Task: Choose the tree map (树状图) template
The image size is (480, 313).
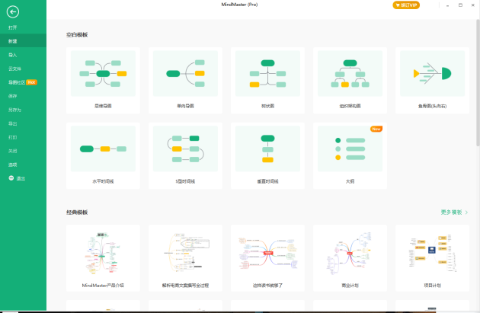Action: 267,81
